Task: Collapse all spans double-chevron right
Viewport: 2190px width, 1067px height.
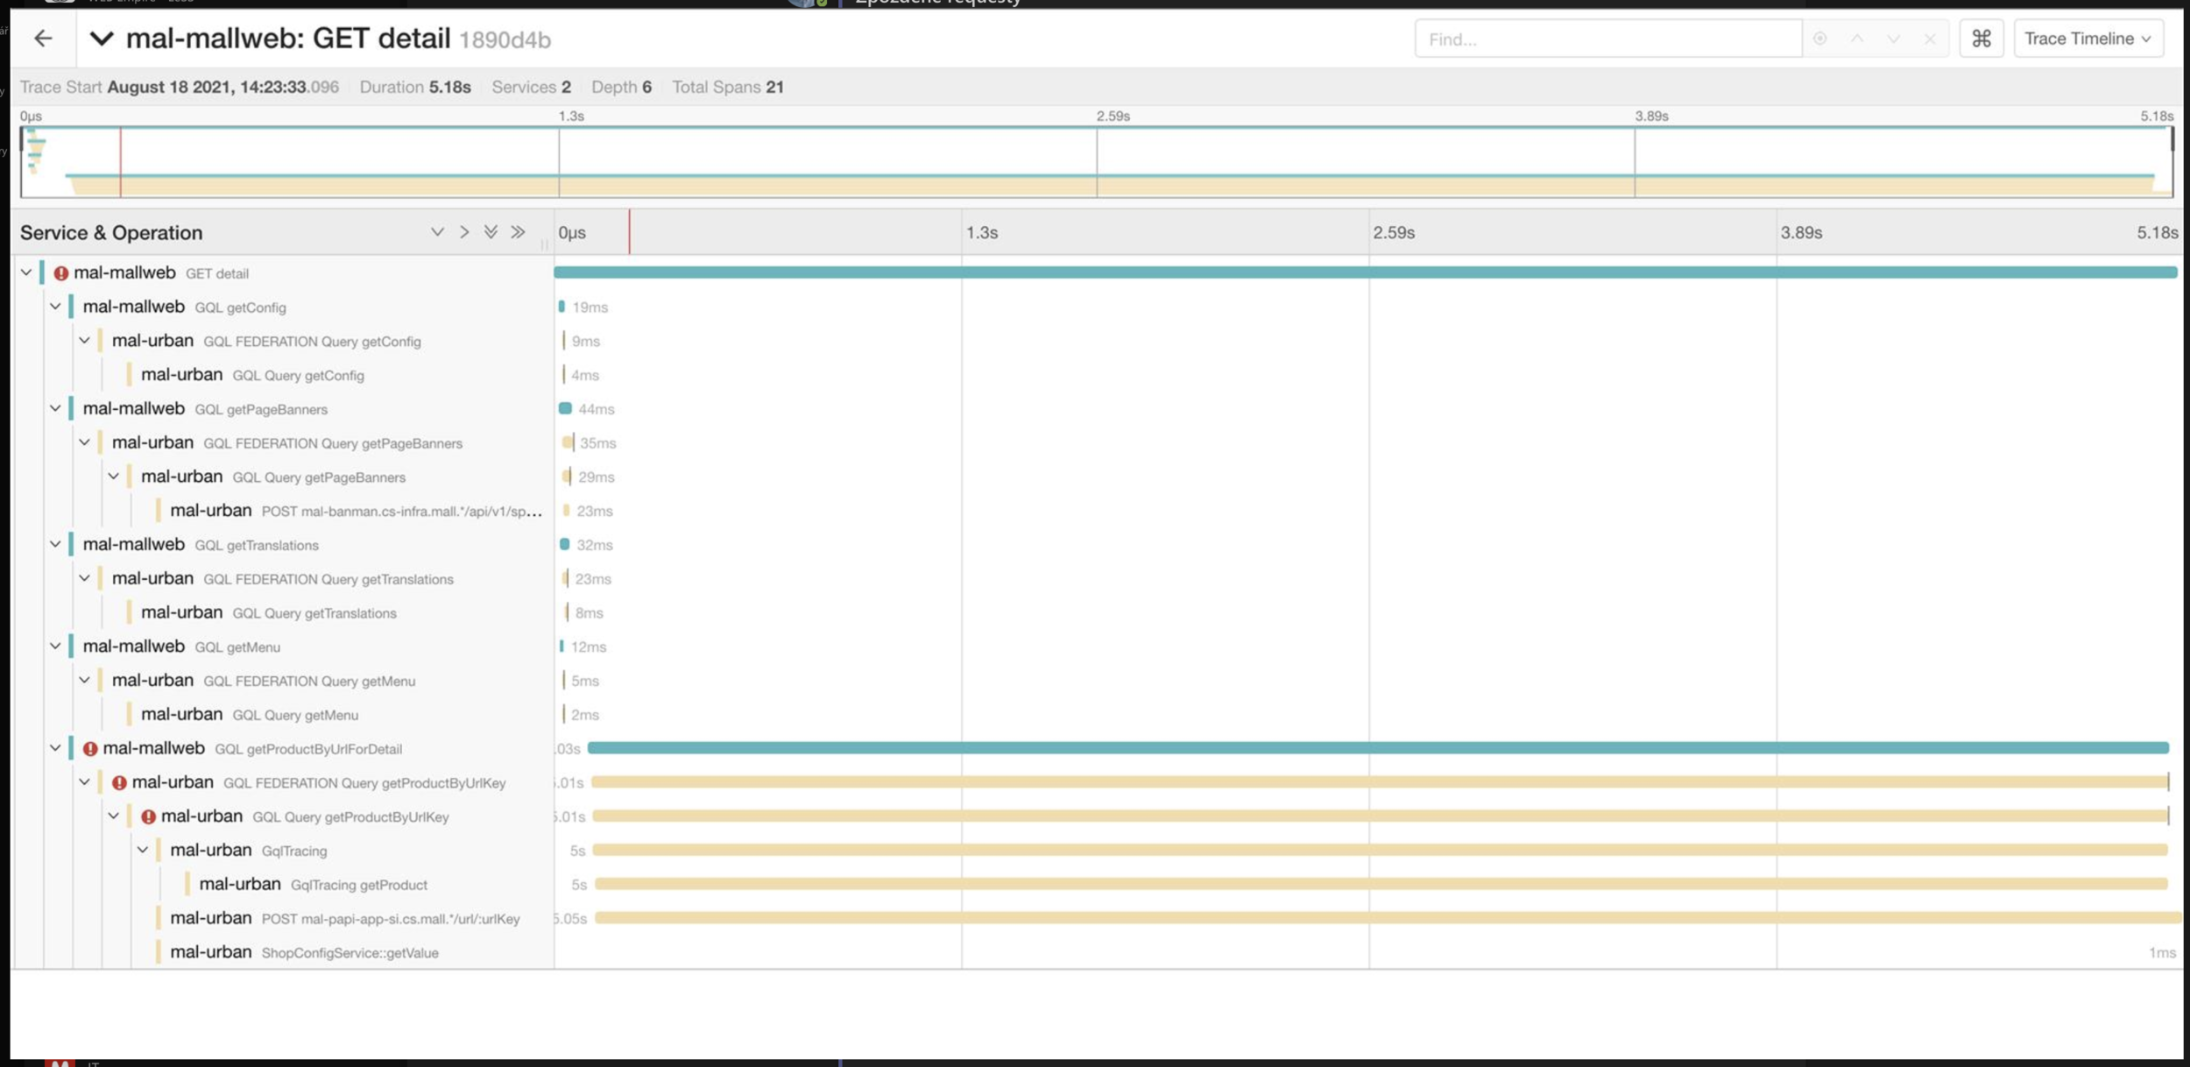Action: coord(518,232)
